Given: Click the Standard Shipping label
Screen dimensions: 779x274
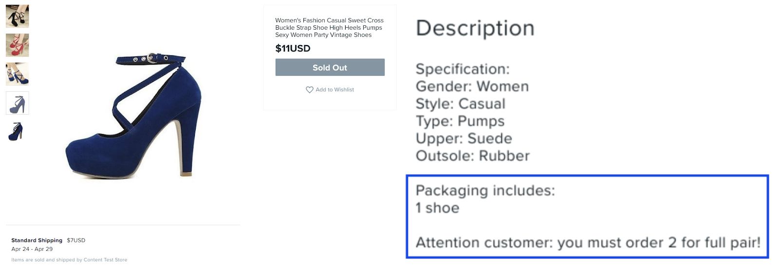Looking at the screenshot, I should (x=37, y=240).
